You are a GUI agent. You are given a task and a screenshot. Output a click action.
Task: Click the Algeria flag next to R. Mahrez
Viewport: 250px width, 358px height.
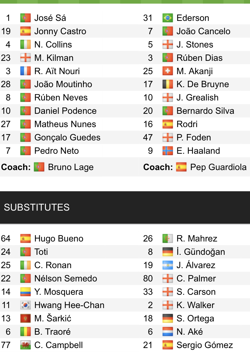(x=167, y=239)
